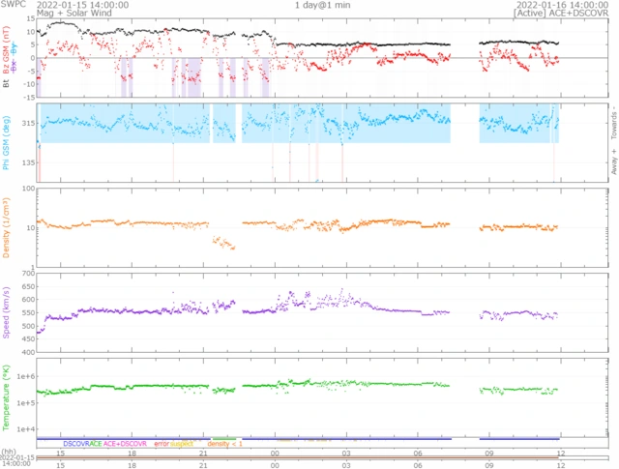Toggle the Bt series legend label
The image size is (619, 469).
7,85
